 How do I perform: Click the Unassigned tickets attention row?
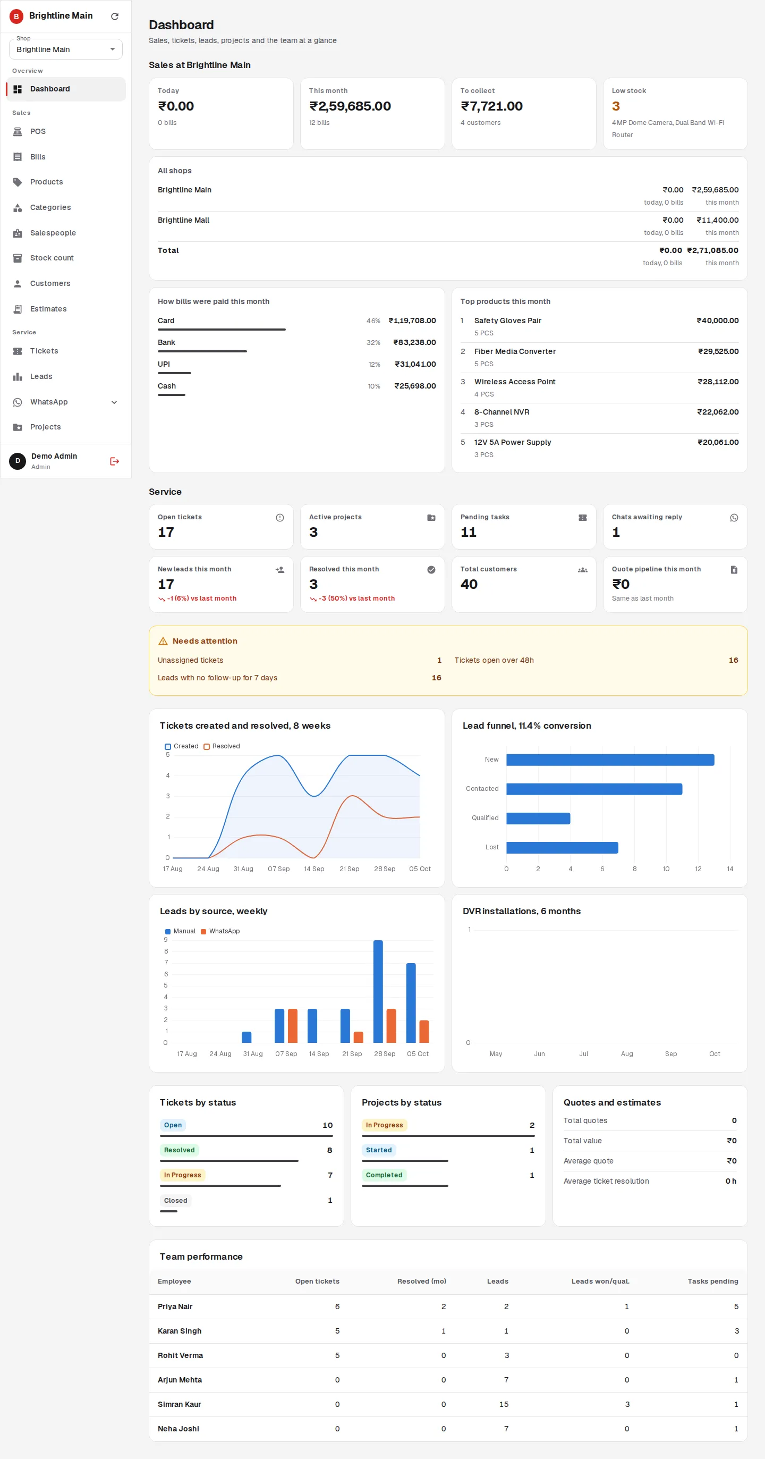[300, 660]
